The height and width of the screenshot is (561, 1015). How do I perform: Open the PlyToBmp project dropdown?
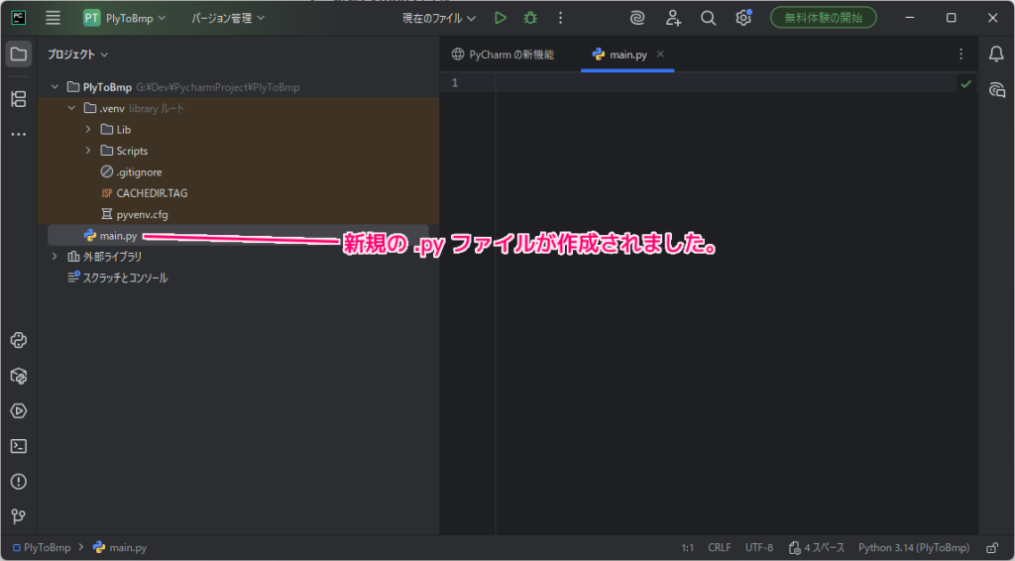tap(124, 18)
